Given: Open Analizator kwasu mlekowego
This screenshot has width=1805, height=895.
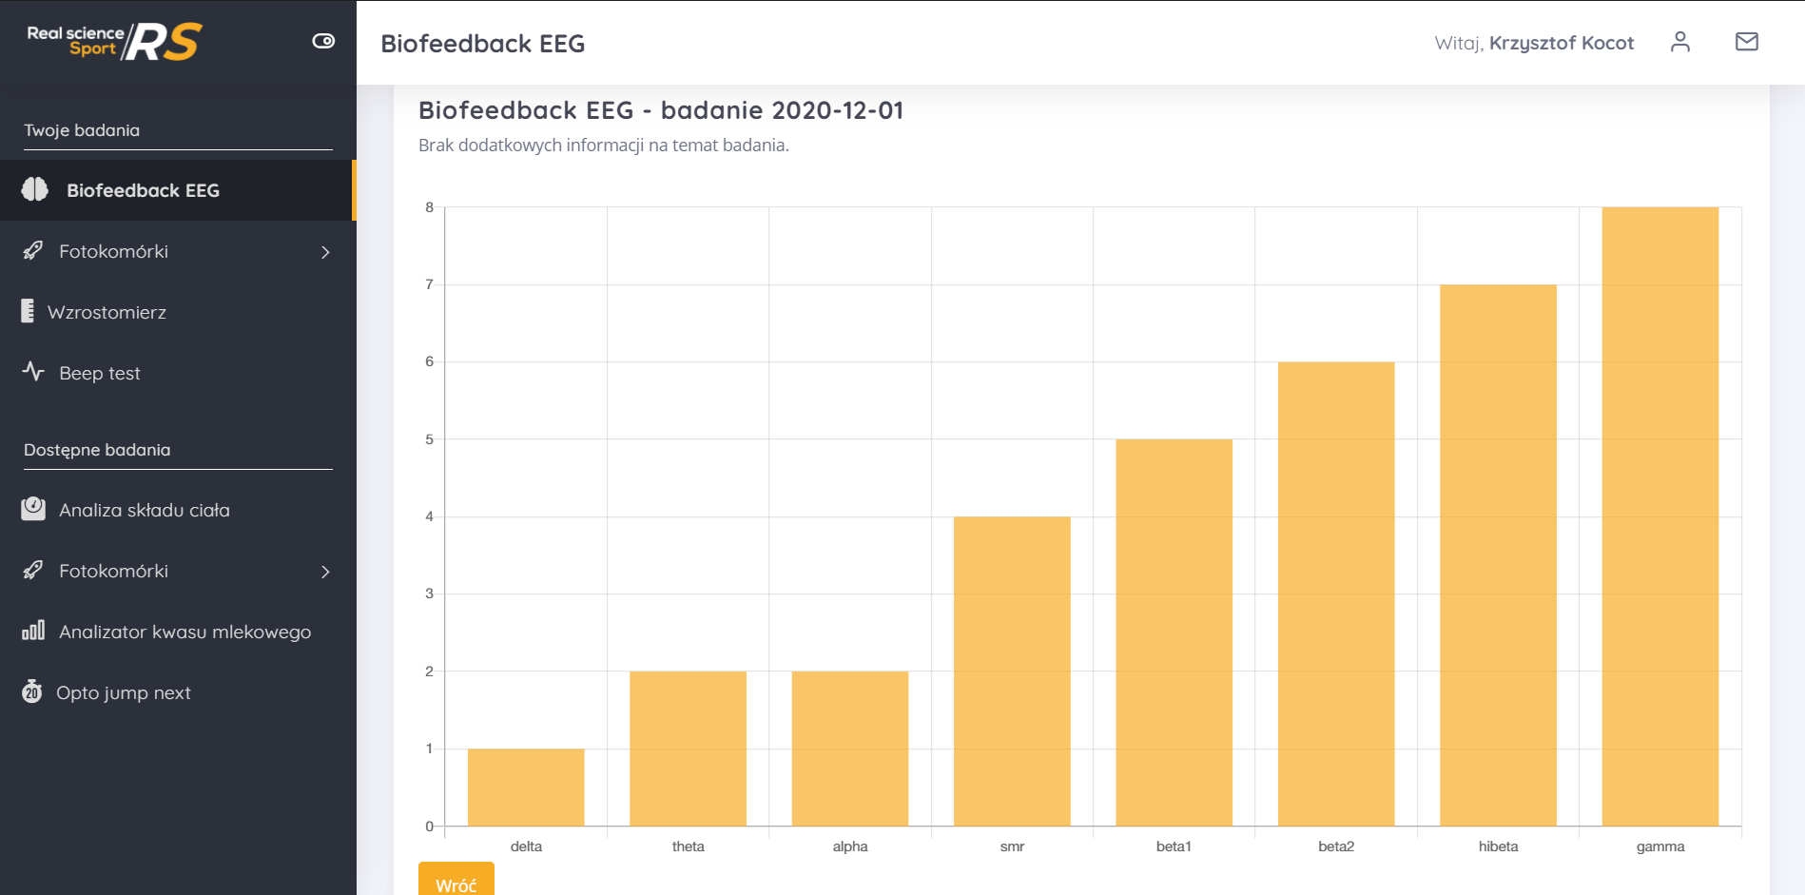Looking at the screenshot, I should (177, 632).
